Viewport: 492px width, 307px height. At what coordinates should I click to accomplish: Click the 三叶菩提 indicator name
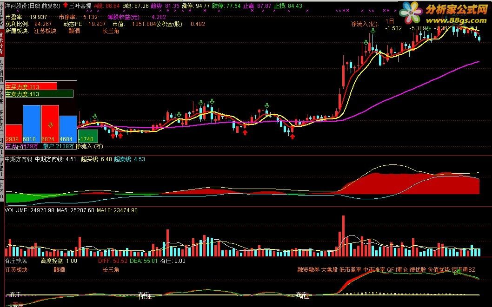click(80, 6)
